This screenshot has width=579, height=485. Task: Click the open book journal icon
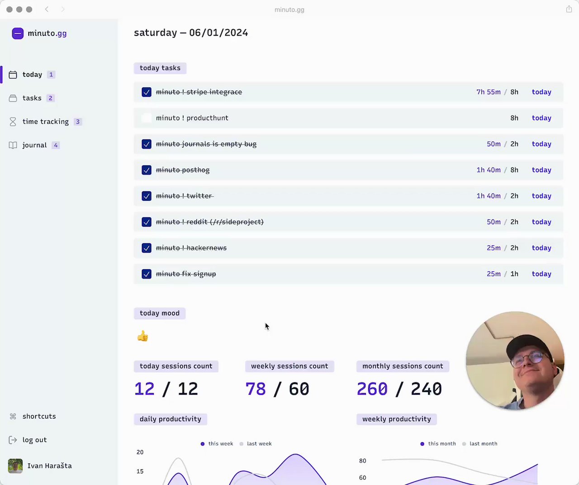point(13,145)
